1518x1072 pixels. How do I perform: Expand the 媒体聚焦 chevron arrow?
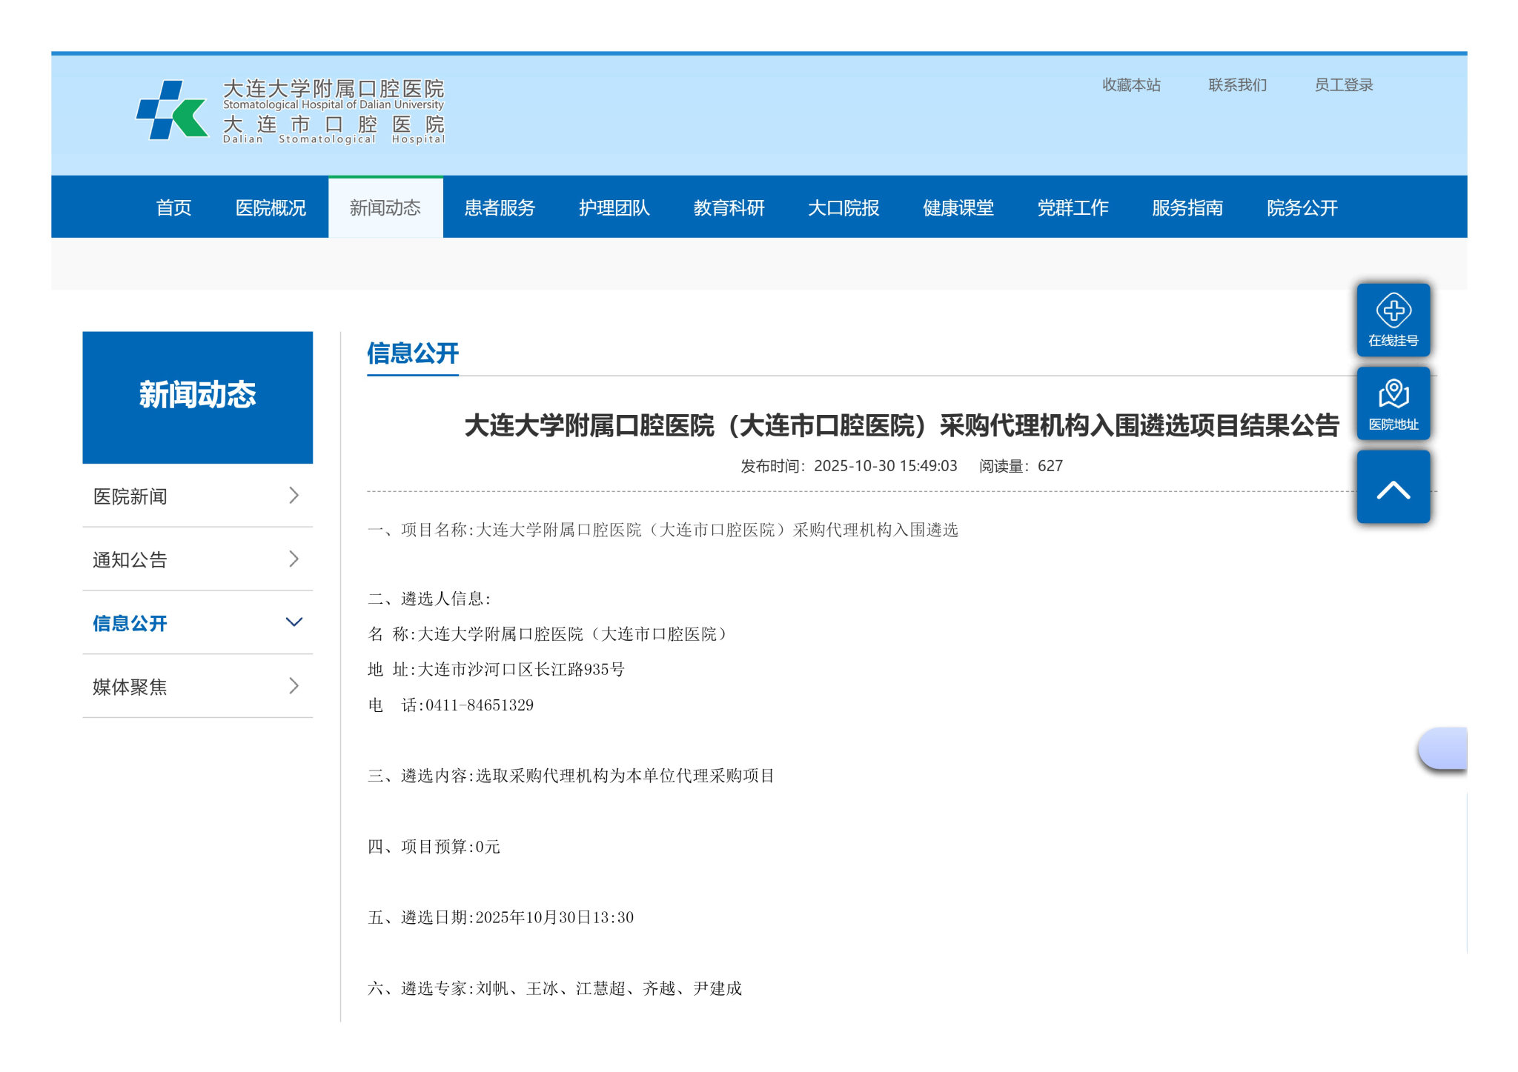294,686
